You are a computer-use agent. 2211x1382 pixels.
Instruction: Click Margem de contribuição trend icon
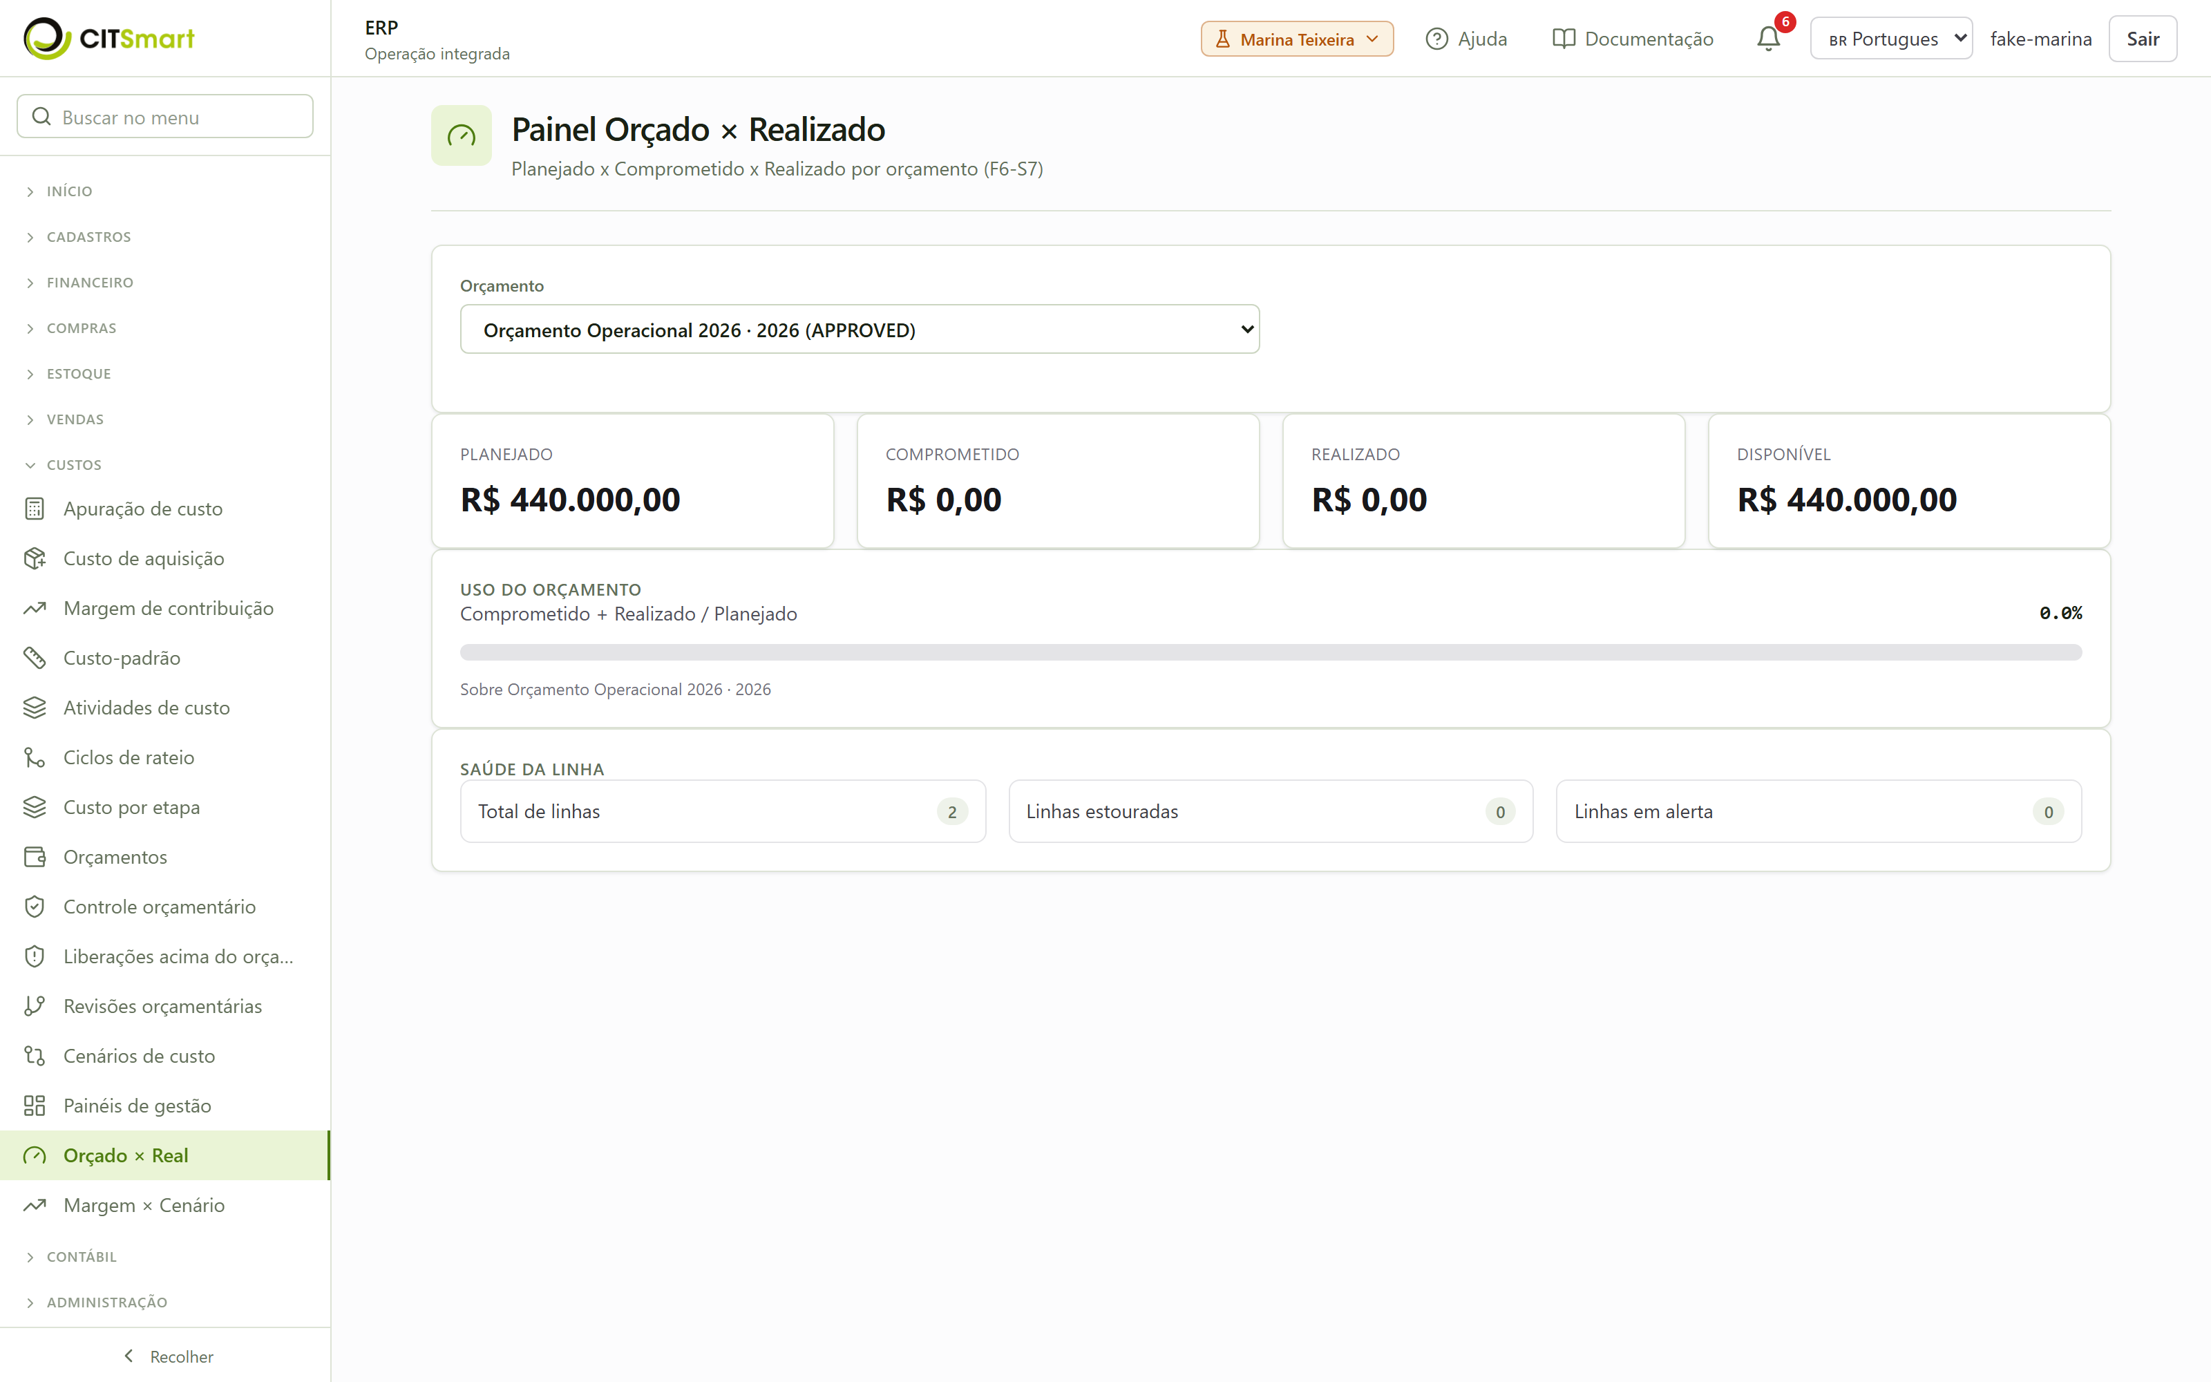(35, 609)
